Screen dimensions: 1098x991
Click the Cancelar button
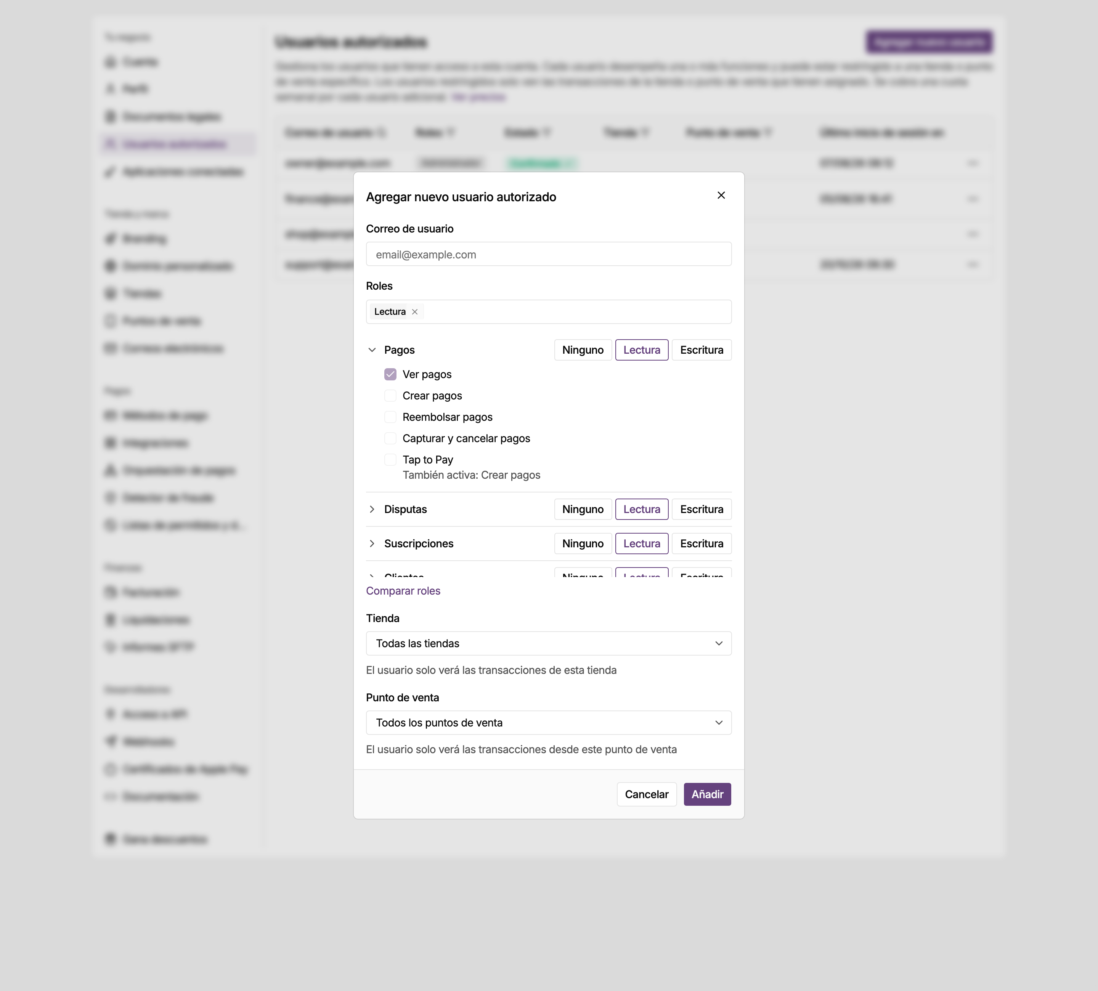click(x=647, y=794)
